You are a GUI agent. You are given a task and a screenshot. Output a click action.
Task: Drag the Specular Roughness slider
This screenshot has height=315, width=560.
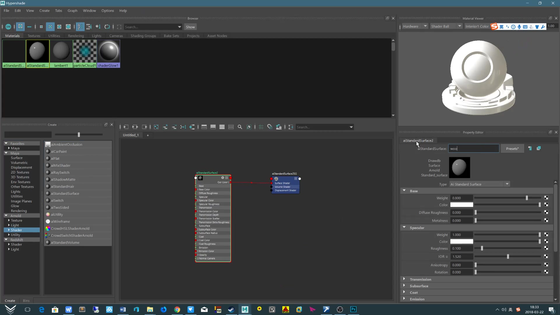(482, 249)
